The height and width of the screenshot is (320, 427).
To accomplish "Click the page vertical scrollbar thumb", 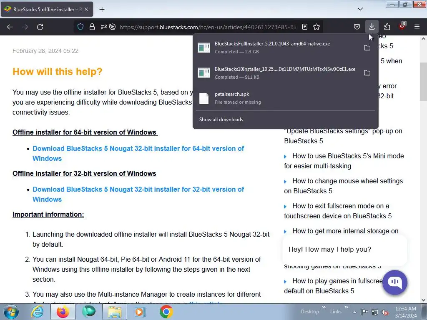I will point(423,81).
